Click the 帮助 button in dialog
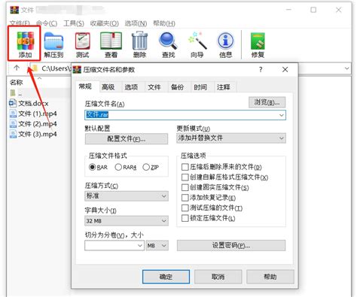The width and height of the screenshot is (357, 297). pos(270,277)
